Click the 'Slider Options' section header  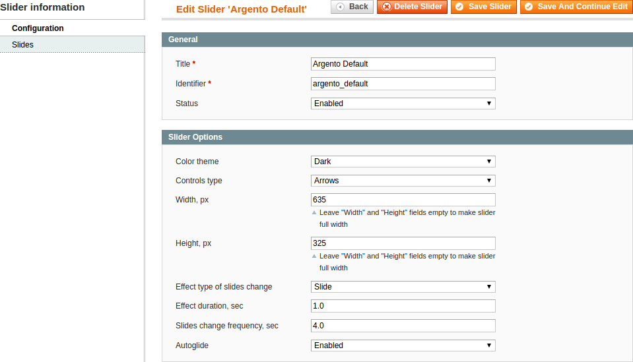pyautogui.click(x=397, y=137)
